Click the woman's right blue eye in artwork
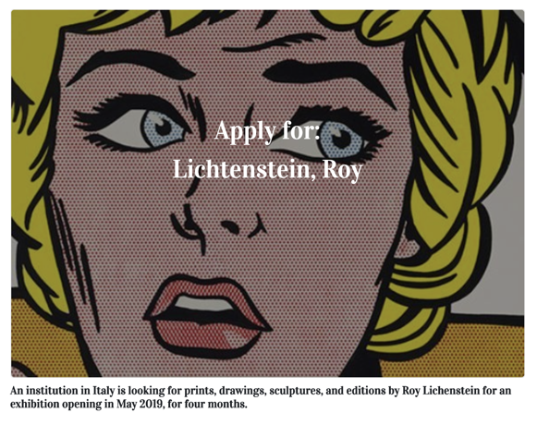 (x=339, y=140)
